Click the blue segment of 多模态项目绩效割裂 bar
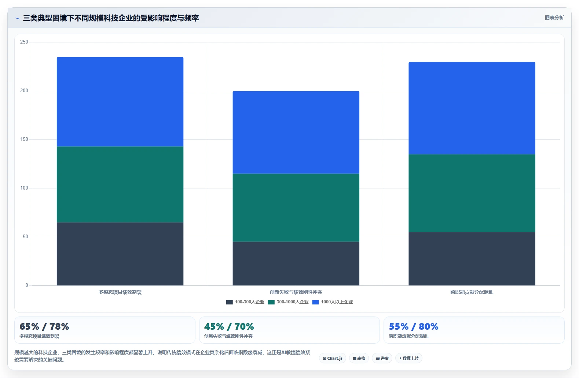 [120, 102]
